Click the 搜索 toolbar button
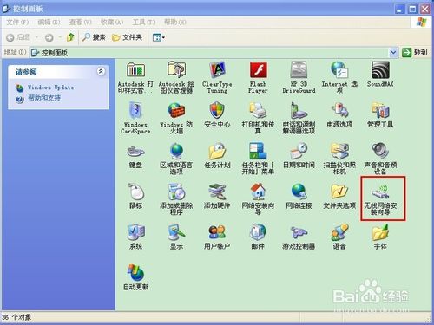This screenshot has height=325, width=434. [x=94, y=37]
